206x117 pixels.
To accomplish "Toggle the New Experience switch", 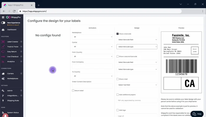I will (x=3, y=23).
